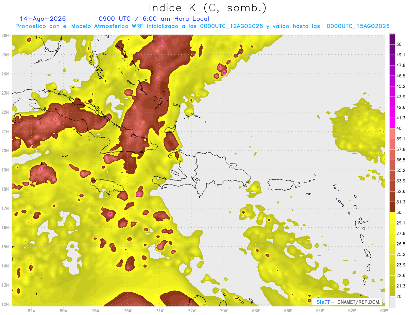Viewport: 408px width, 315px height.
Task: Click the "47.8" colorbar value
Action: pyautogui.click(x=401, y=65)
